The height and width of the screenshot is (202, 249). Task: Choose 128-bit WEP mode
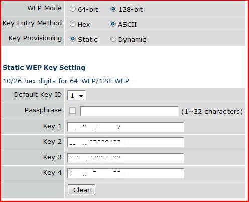[113, 9]
